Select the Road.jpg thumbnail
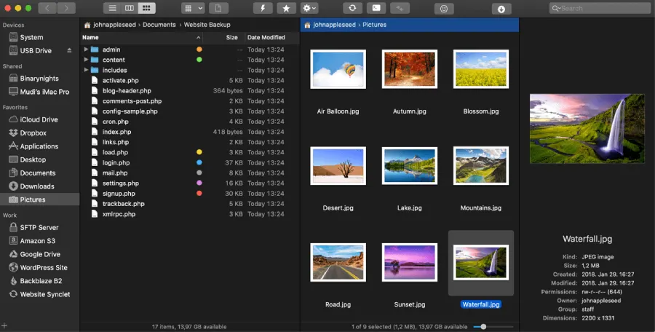 click(338, 262)
